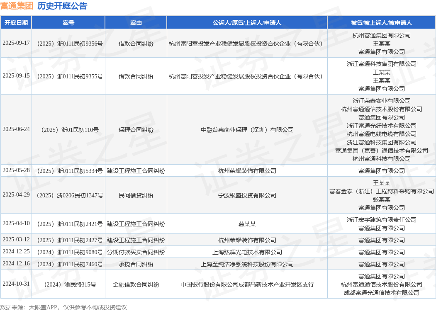Select the 开庭日期 column header
This screenshot has width=436, height=311.
click(16, 23)
